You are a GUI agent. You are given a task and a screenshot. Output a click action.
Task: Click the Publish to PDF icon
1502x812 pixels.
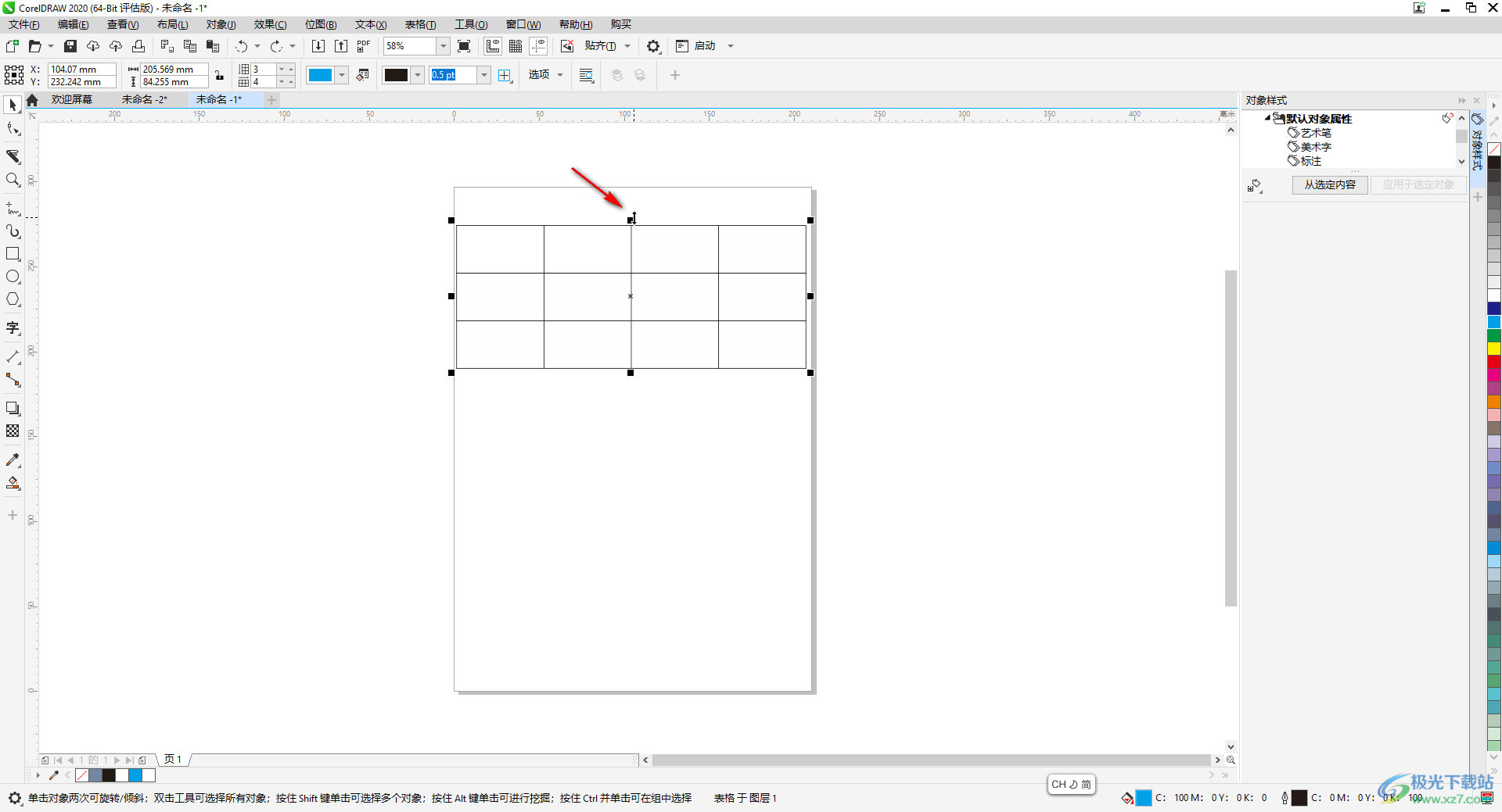364,46
